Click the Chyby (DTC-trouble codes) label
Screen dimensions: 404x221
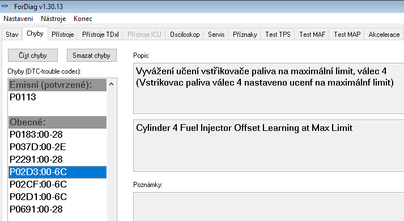coord(44,71)
